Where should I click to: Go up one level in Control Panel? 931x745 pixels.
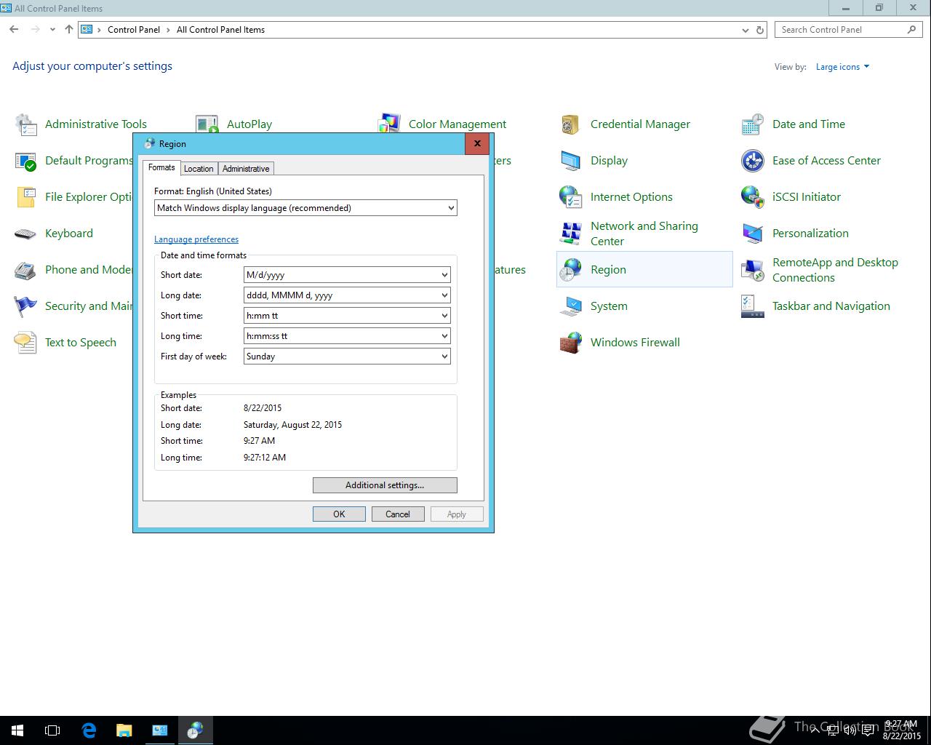click(69, 30)
